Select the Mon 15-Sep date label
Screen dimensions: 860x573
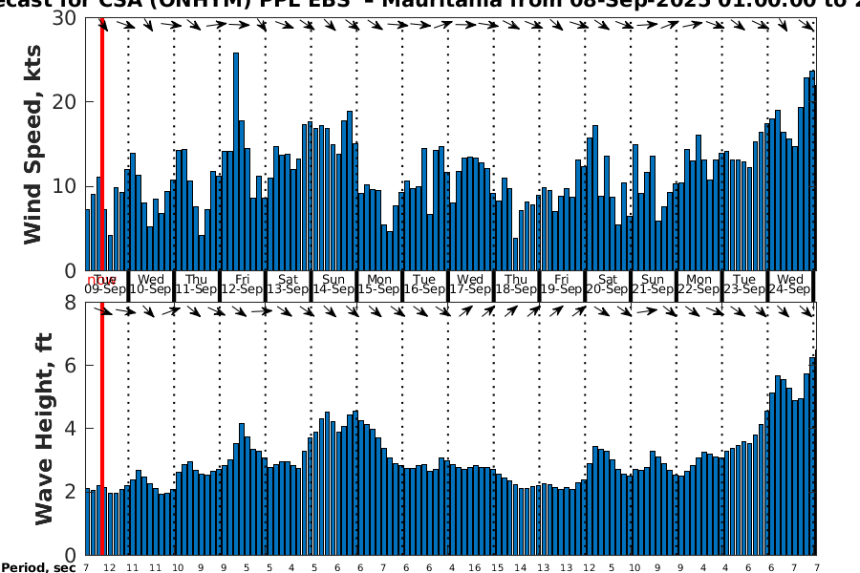pyautogui.click(x=379, y=285)
